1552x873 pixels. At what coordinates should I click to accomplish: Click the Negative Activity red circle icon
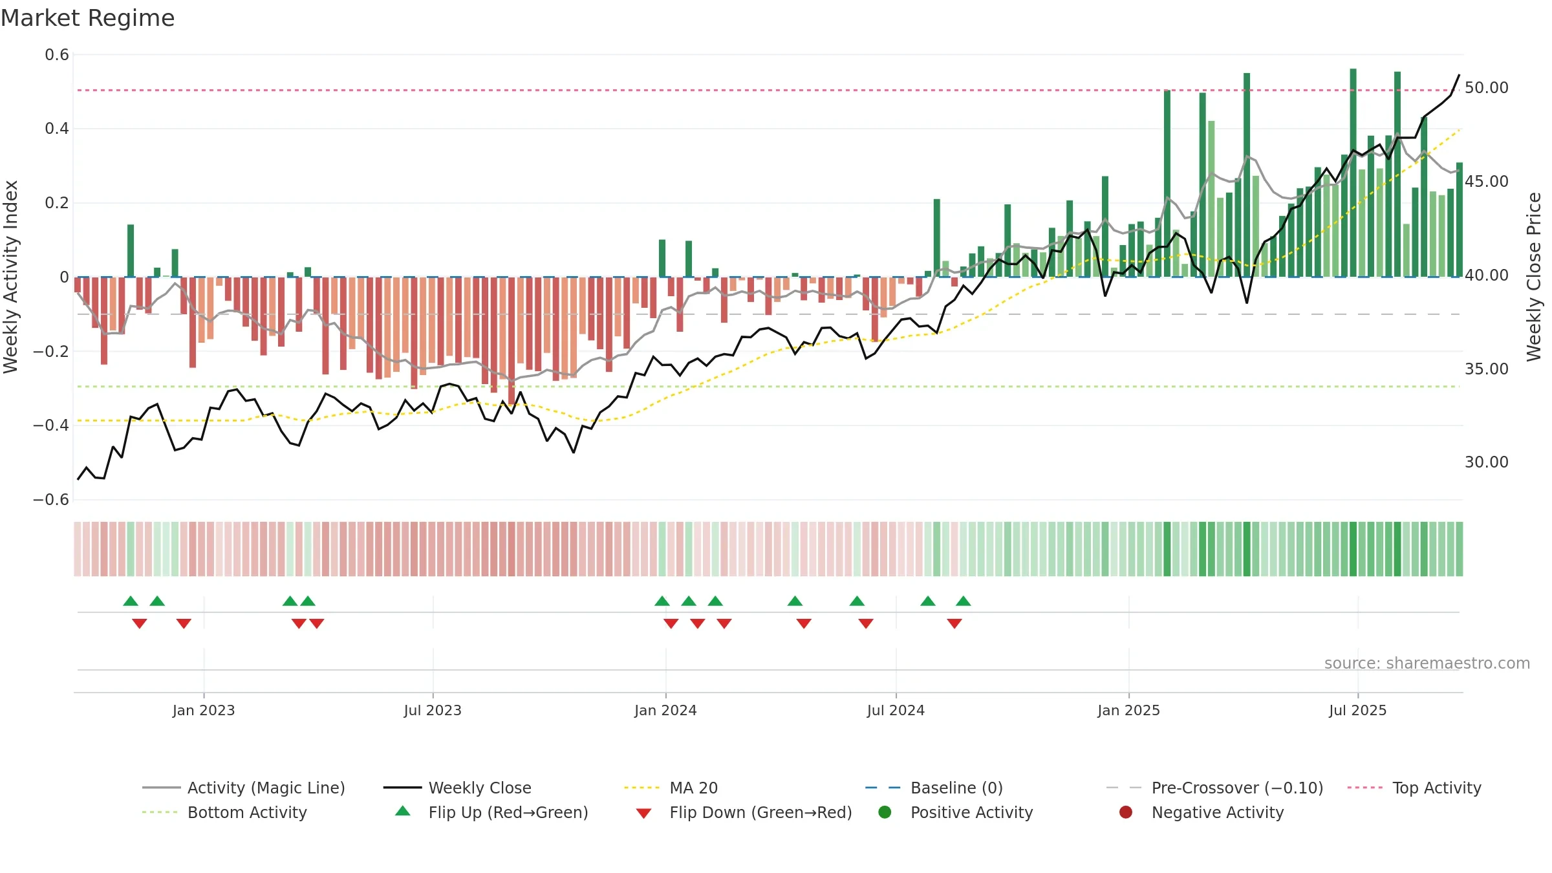click(1126, 812)
